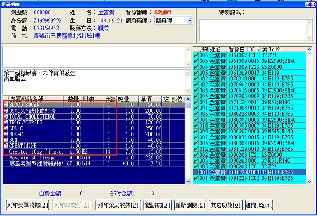Click the row icon beside 09006C 醣化血紅素
This screenshot has width=317, height=216.
(6, 111)
